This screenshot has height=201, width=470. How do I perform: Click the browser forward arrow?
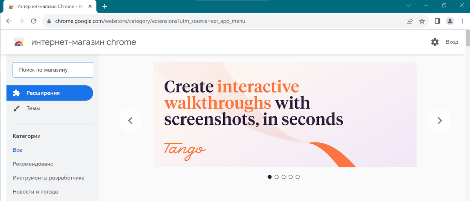tap(21, 21)
